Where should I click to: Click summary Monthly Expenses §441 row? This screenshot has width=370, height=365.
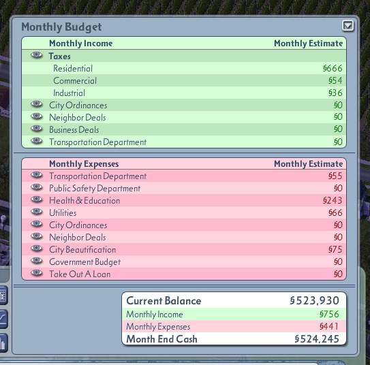234,327
